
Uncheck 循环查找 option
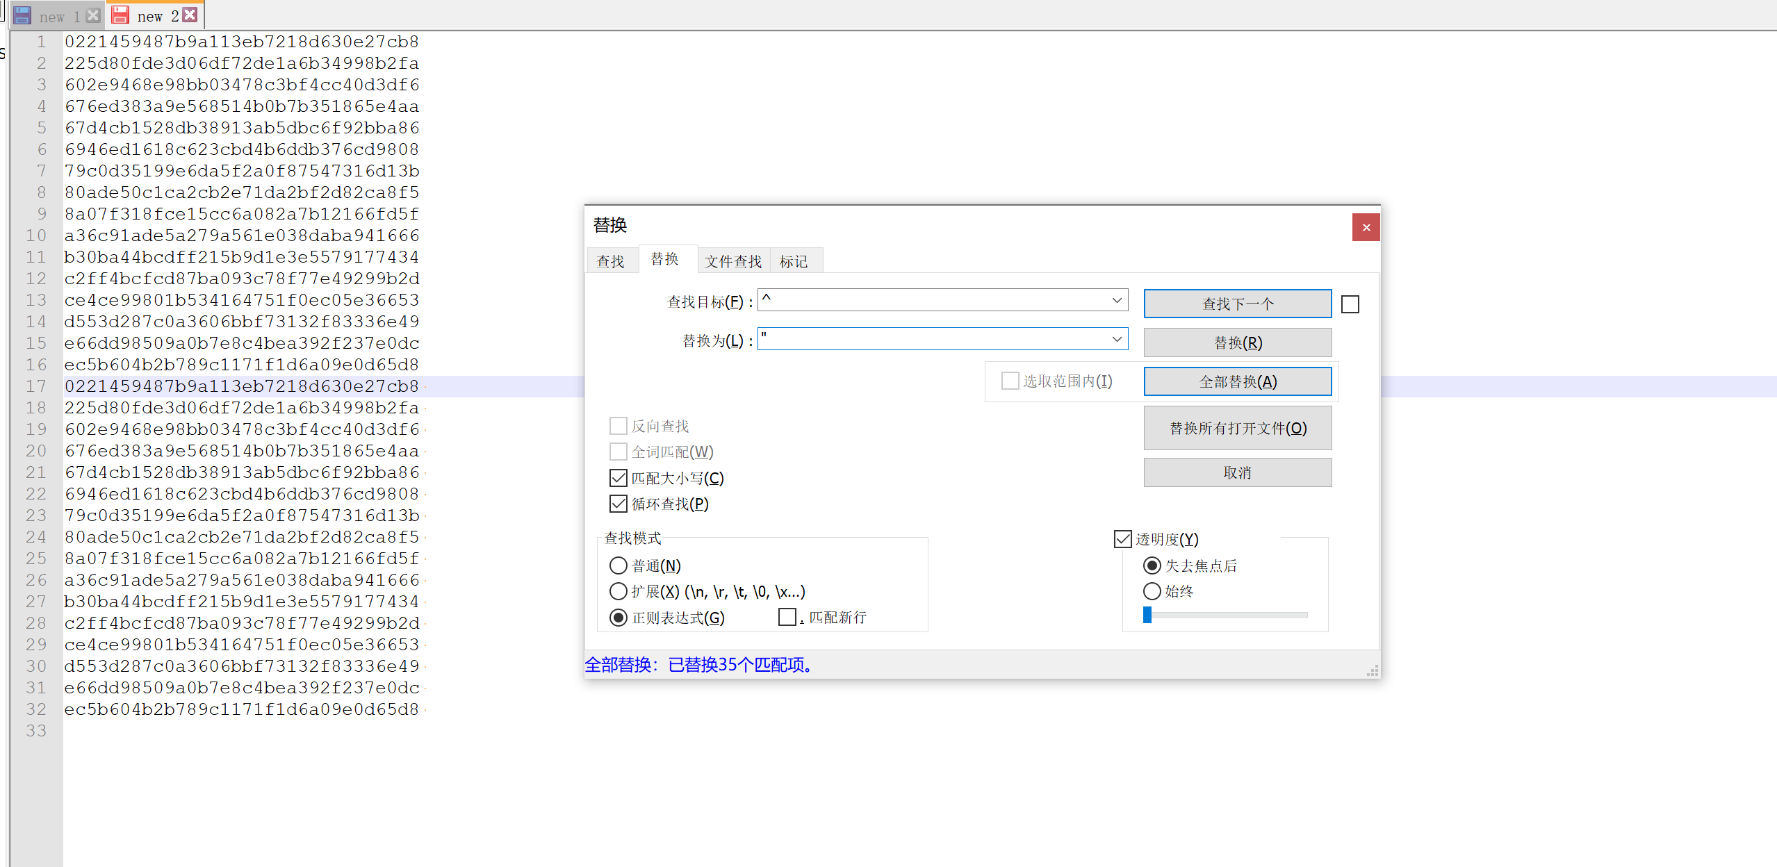(x=618, y=503)
